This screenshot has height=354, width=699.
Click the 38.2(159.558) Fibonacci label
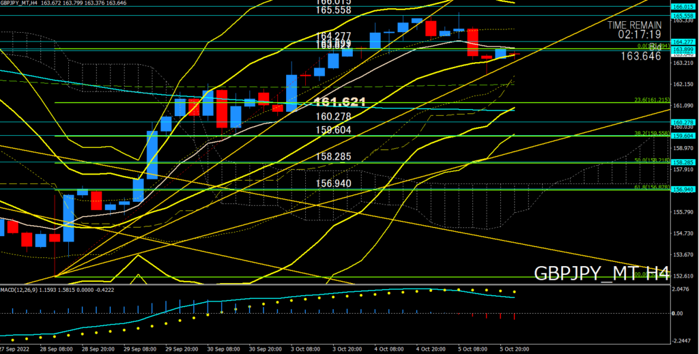click(x=652, y=133)
